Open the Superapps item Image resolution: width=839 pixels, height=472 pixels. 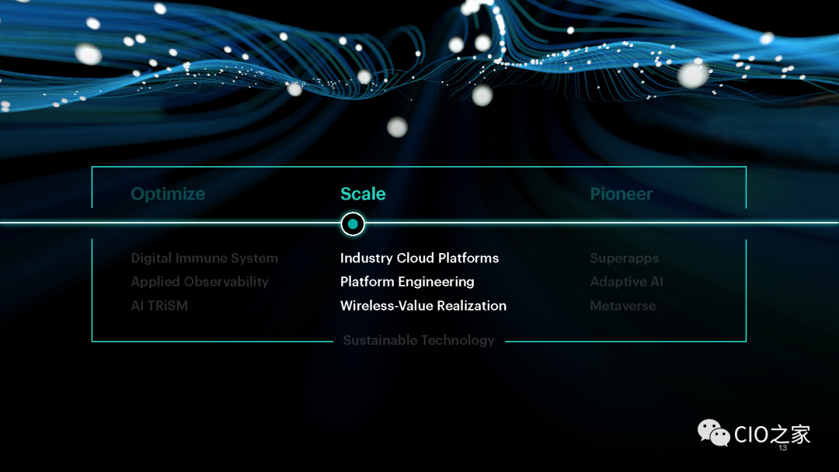624,259
